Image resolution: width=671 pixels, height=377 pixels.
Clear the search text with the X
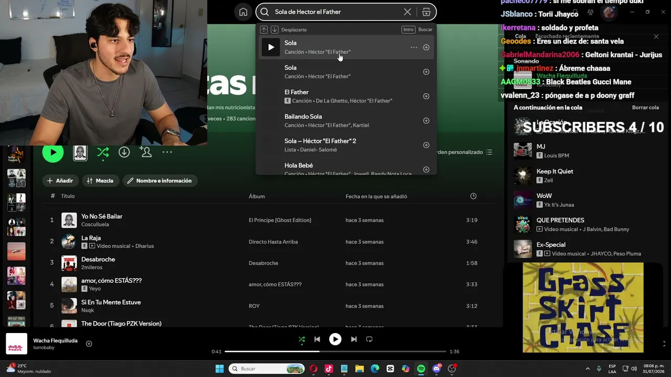click(x=407, y=12)
